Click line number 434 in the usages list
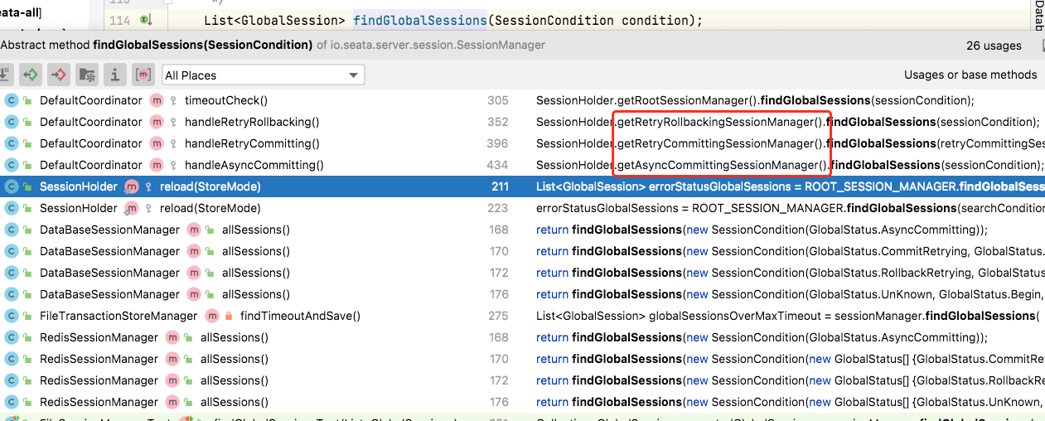The height and width of the screenshot is (421, 1045). (x=498, y=165)
